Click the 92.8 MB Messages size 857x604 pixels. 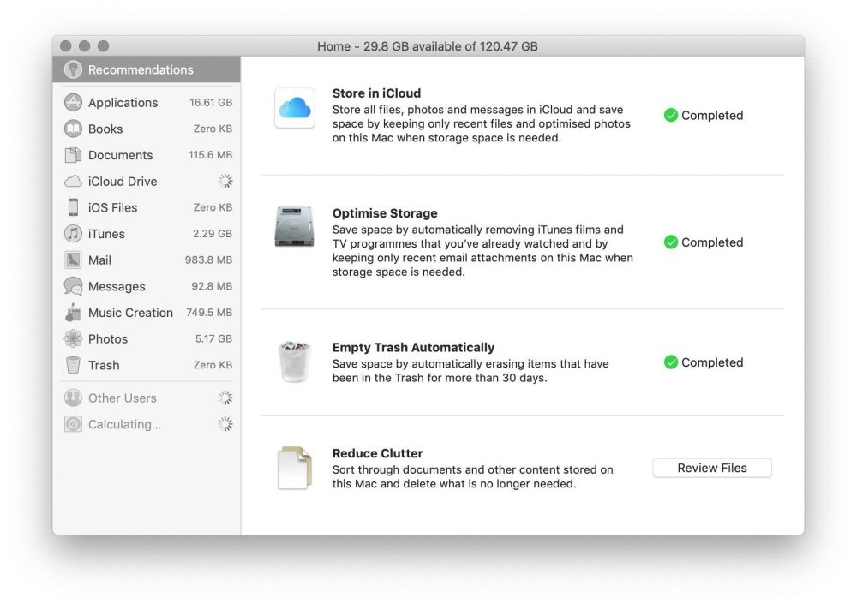pyautogui.click(x=212, y=286)
